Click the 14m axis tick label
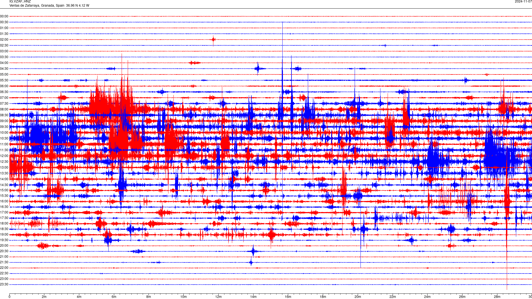Image resolution: width=532 pixels, height=299 pixels. click(253, 297)
